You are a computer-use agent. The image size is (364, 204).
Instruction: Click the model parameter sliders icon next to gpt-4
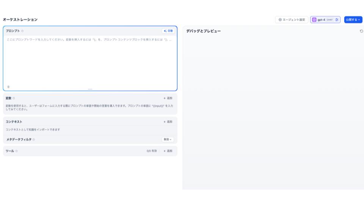[x=337, y=20]
